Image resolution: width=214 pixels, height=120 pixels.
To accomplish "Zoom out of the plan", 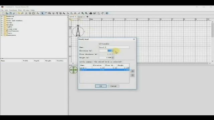I will [x=86, y=13].
